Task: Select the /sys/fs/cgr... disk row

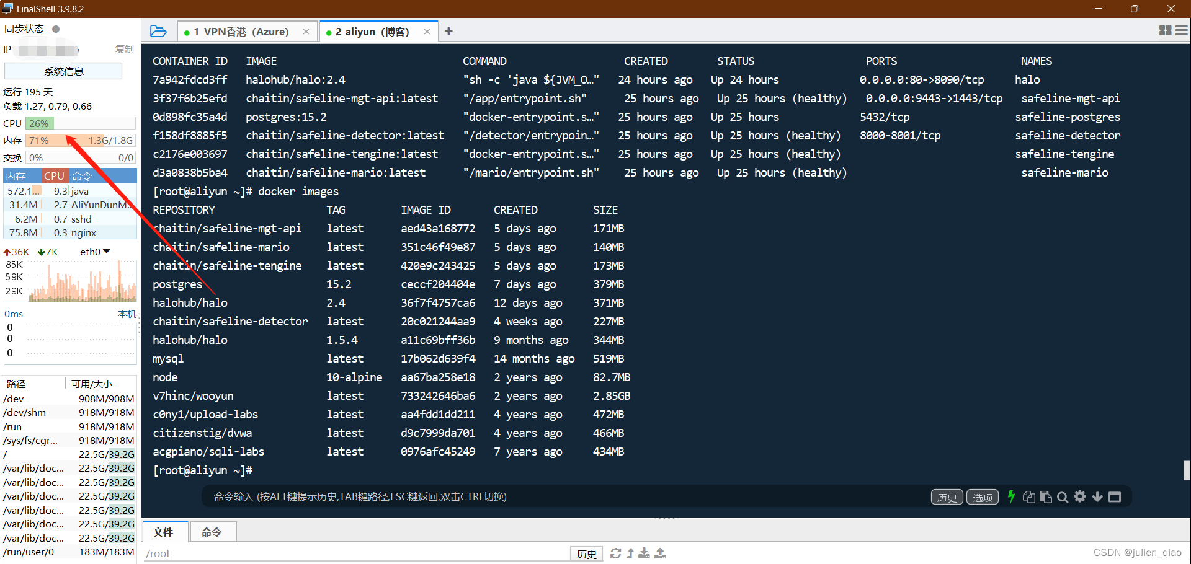Action: pyautogui.click(x=69, y=440)
